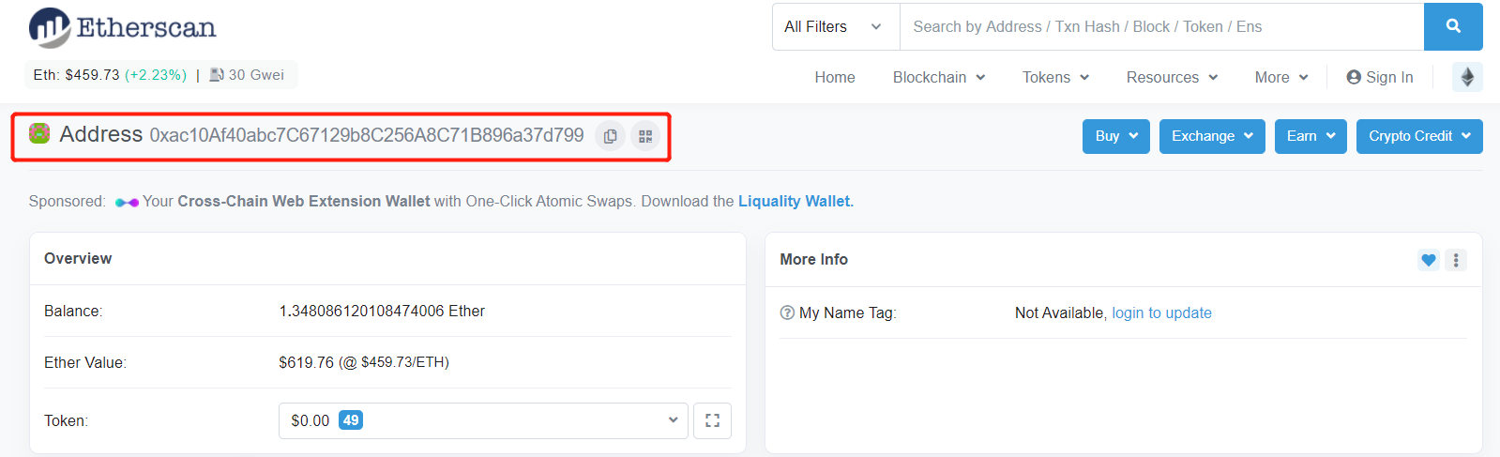Show the address QR code icon
1500x457 pixels.
click(645, 136)
